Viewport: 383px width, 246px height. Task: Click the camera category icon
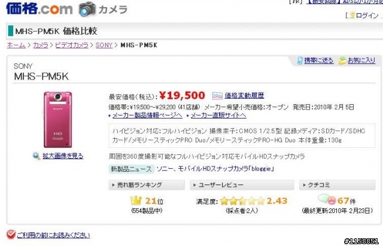tap(87, 10)
